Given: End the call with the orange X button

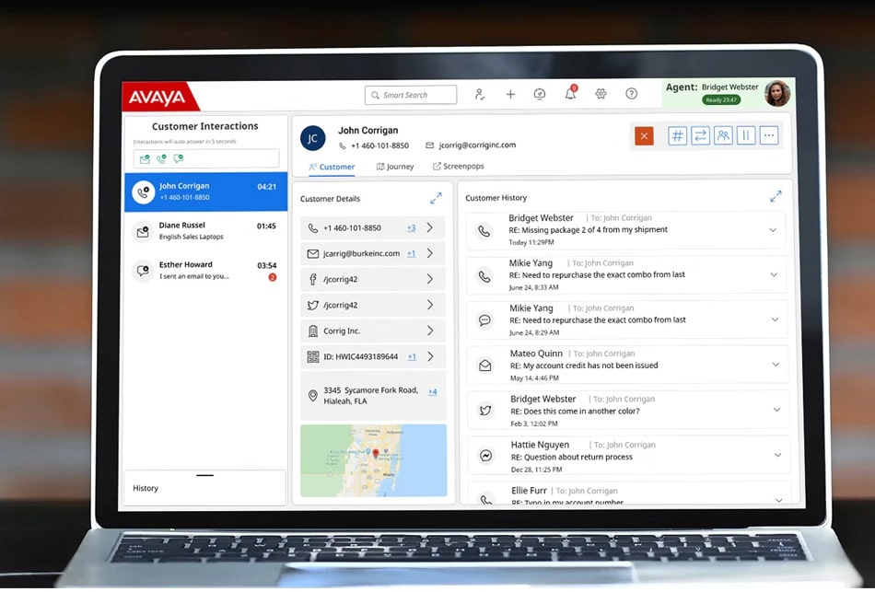Looking at the screenshot, I should point(644,135).
